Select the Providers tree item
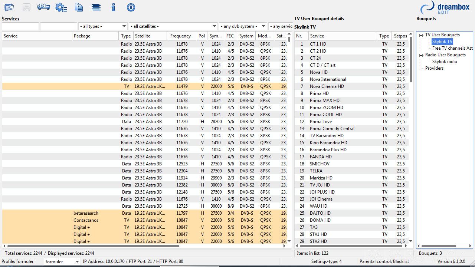 pos(434,68)
